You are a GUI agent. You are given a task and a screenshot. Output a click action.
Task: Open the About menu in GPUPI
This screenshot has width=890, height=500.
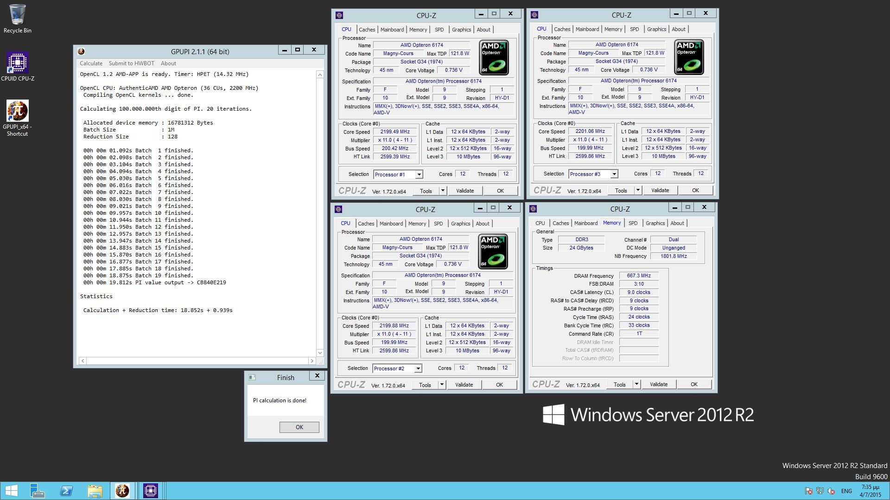(x=168, y=63)
